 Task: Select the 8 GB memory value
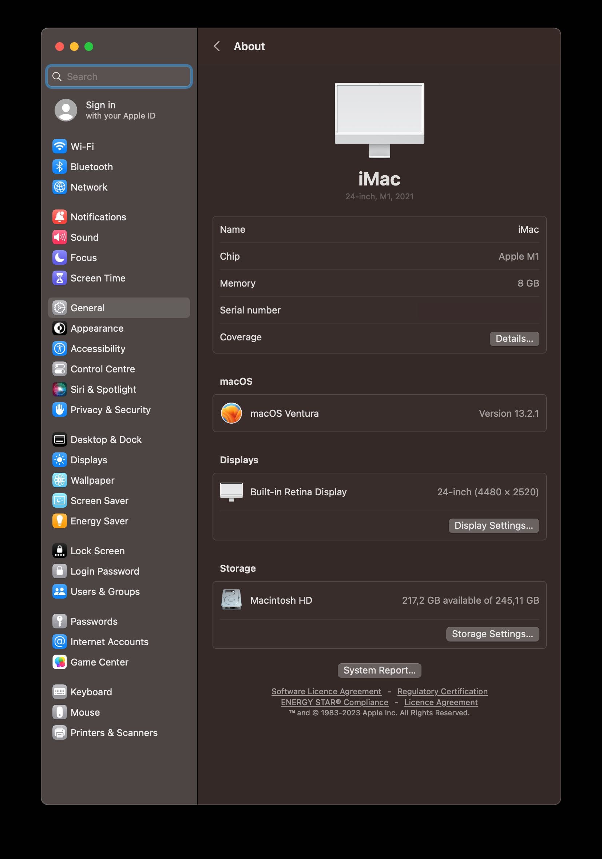pos(528,283)
